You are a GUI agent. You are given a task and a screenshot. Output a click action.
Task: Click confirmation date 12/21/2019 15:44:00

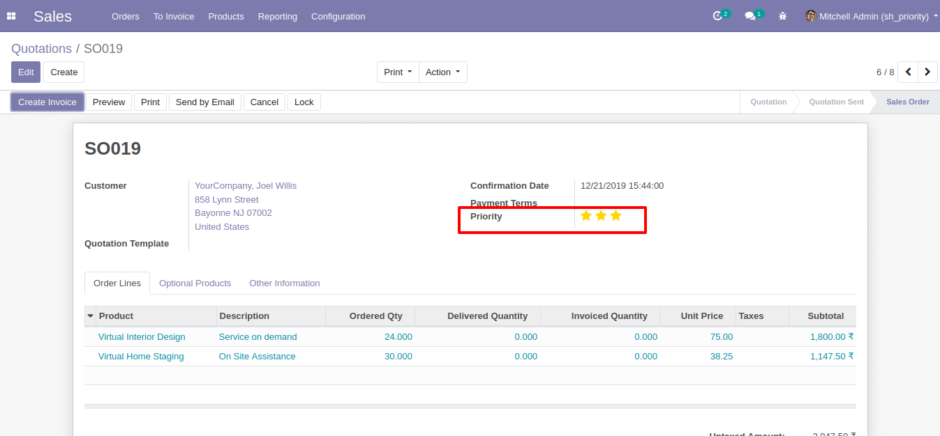622,186
